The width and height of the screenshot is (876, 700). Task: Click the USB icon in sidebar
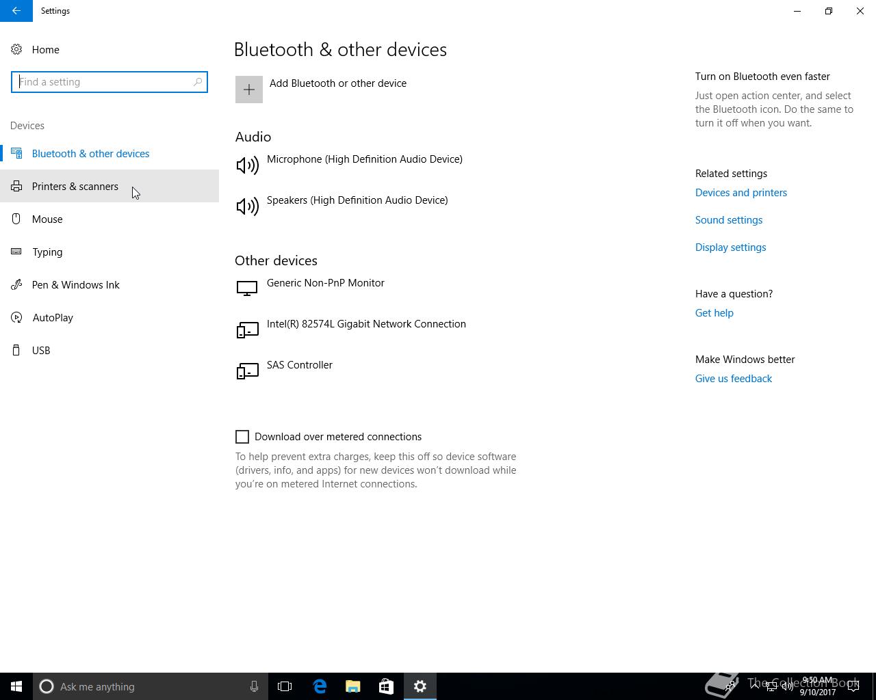[x=16, y=351]
